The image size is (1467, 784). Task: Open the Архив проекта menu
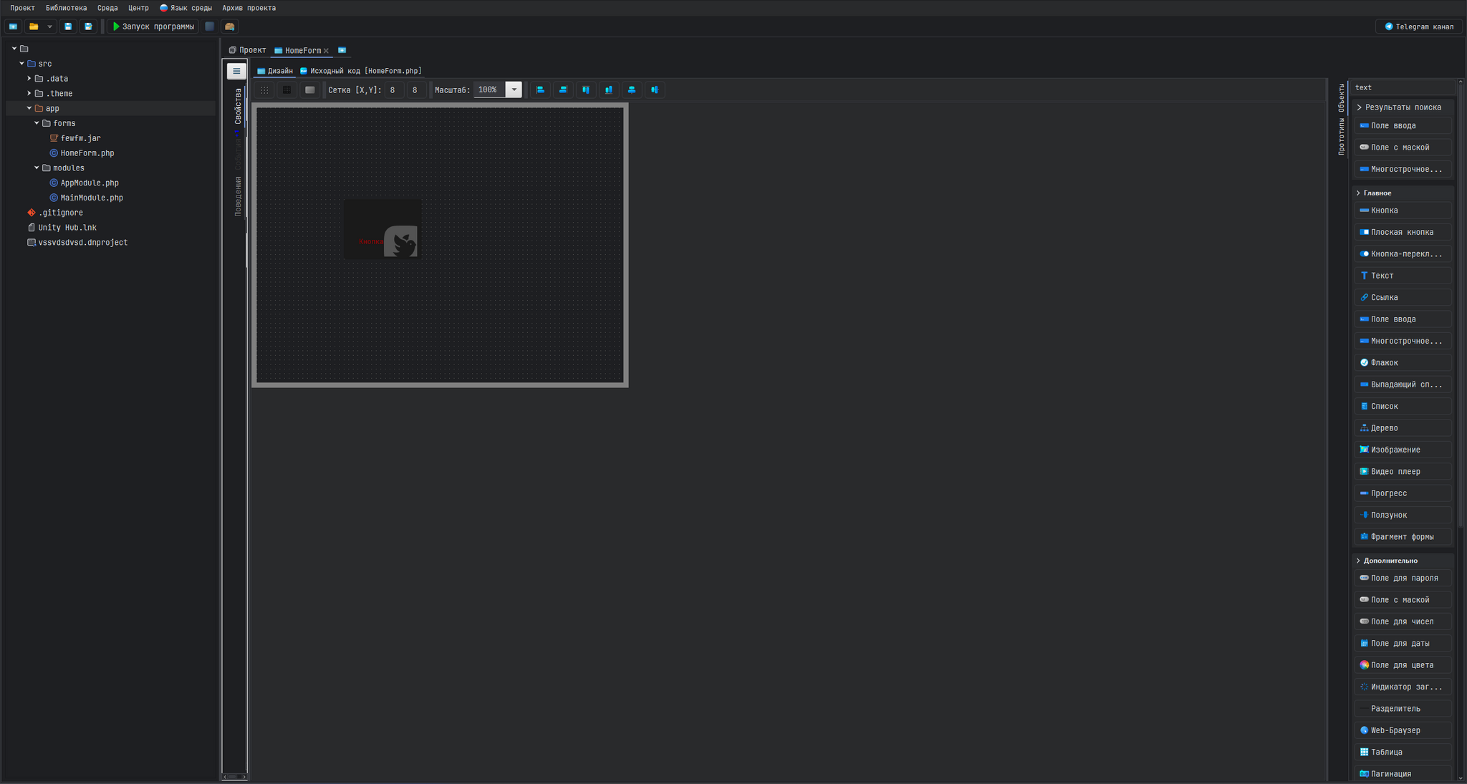(249, 8)
